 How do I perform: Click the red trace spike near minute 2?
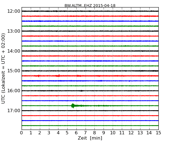38,76
